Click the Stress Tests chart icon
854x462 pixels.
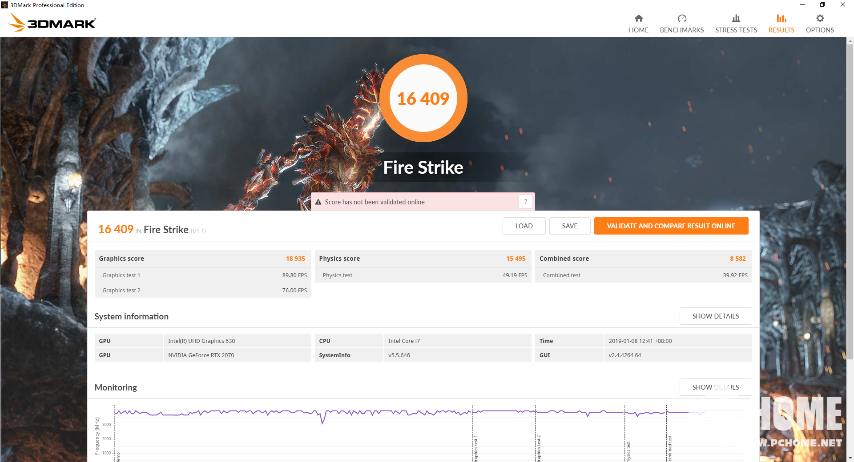coord(736,18)
